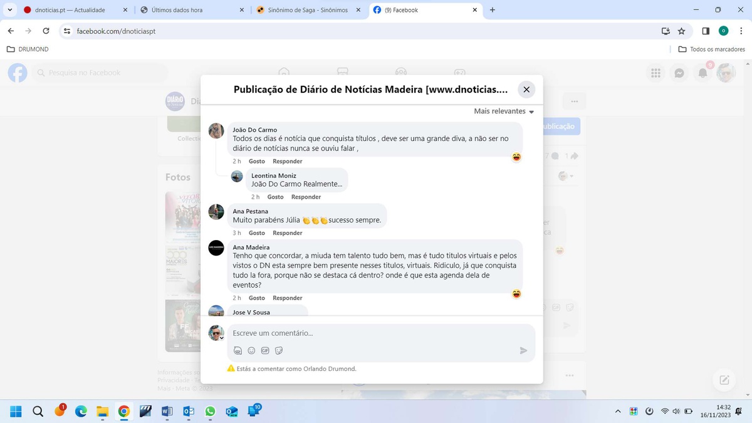
Task: Open the DRUMOND bookmarks folder
Action: pyautogui.click(x=28, y=49)
